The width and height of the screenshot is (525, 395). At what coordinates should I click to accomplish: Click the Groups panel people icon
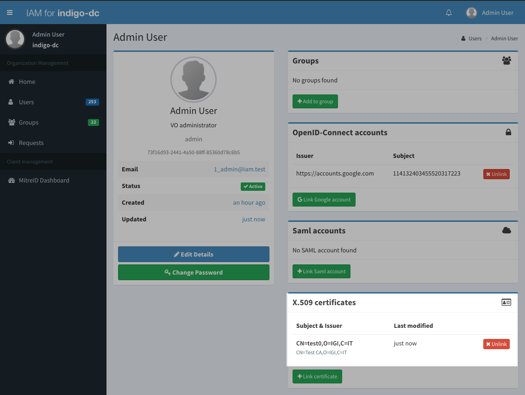506,61
